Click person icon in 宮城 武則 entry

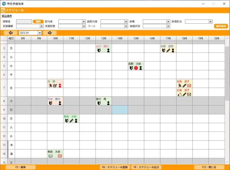coord(173,50)
